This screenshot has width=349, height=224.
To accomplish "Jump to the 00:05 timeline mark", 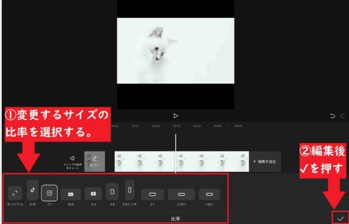I will (x=218, y=126).
